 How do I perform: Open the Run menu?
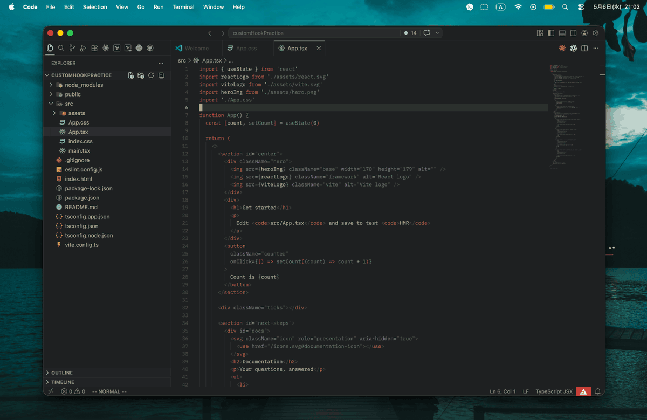pyautogui.click(x=159, y=7)
